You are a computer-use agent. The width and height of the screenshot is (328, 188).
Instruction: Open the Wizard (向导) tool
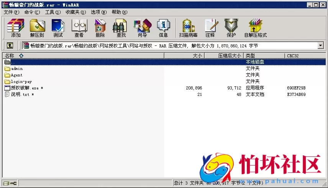tap(142, 28)
